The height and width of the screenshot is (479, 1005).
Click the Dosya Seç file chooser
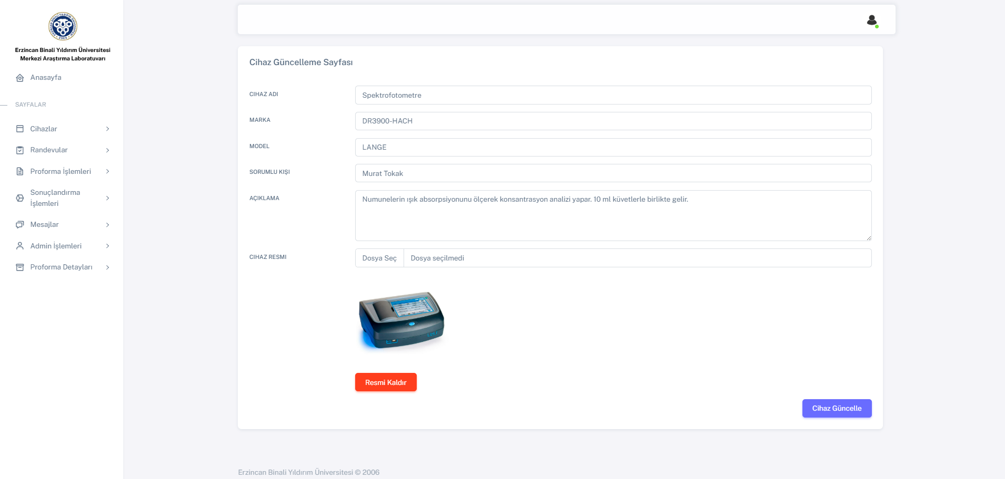click(x=379, y=258)
